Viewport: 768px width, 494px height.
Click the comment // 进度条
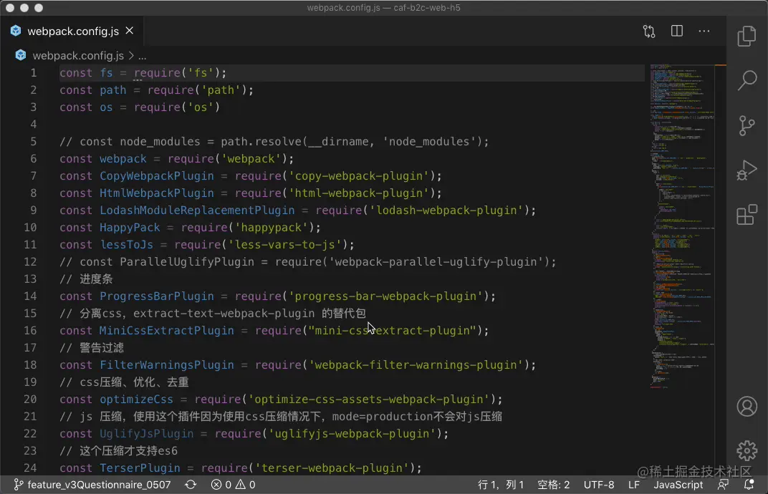(86, 279)
